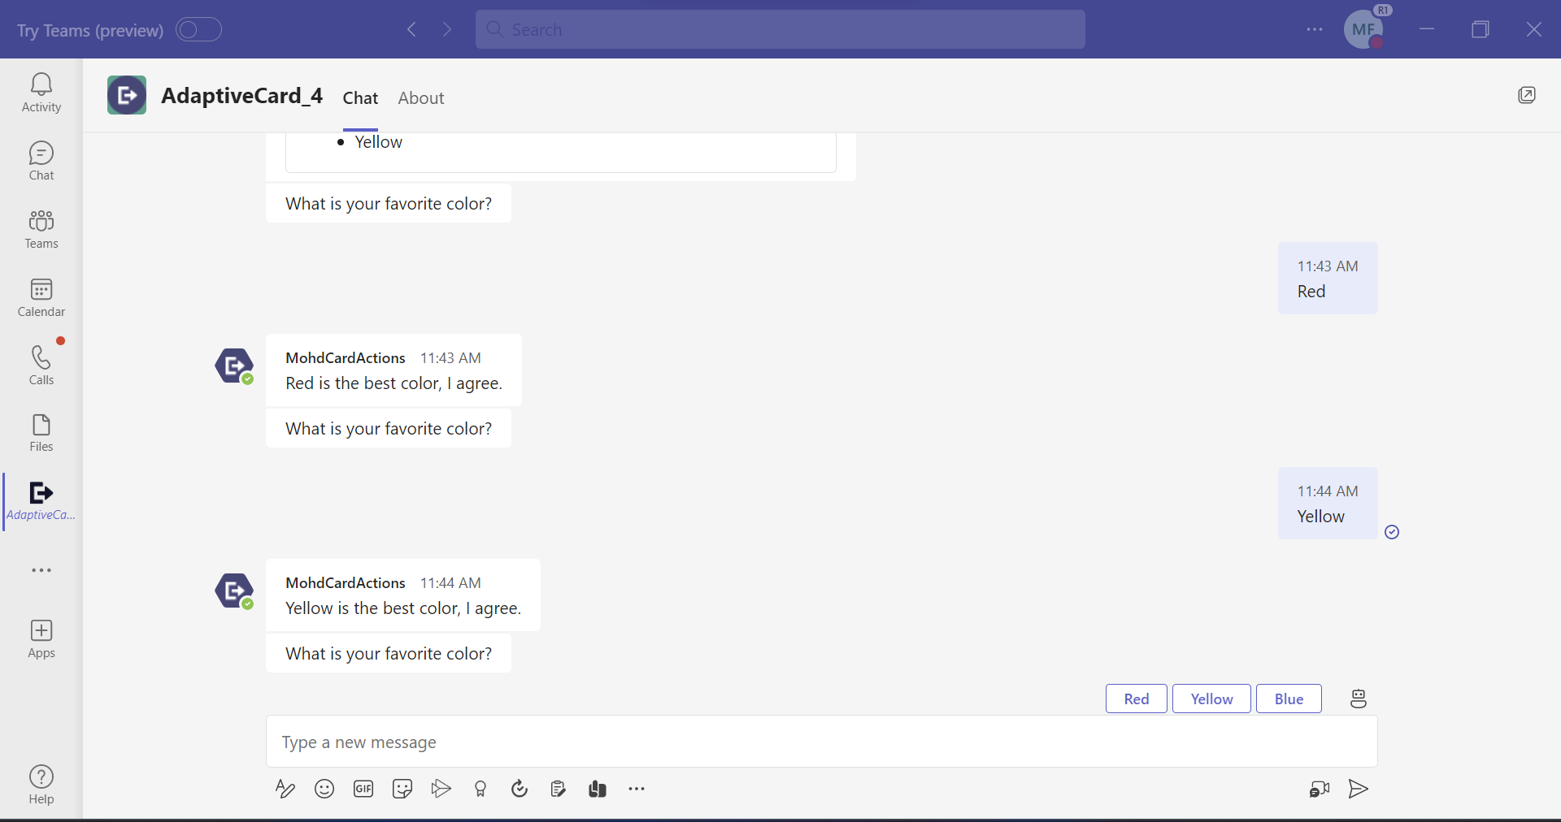Click the AdaptiveCard_4 title text
The image size is (1561, 822).
(x=242, y=96)
